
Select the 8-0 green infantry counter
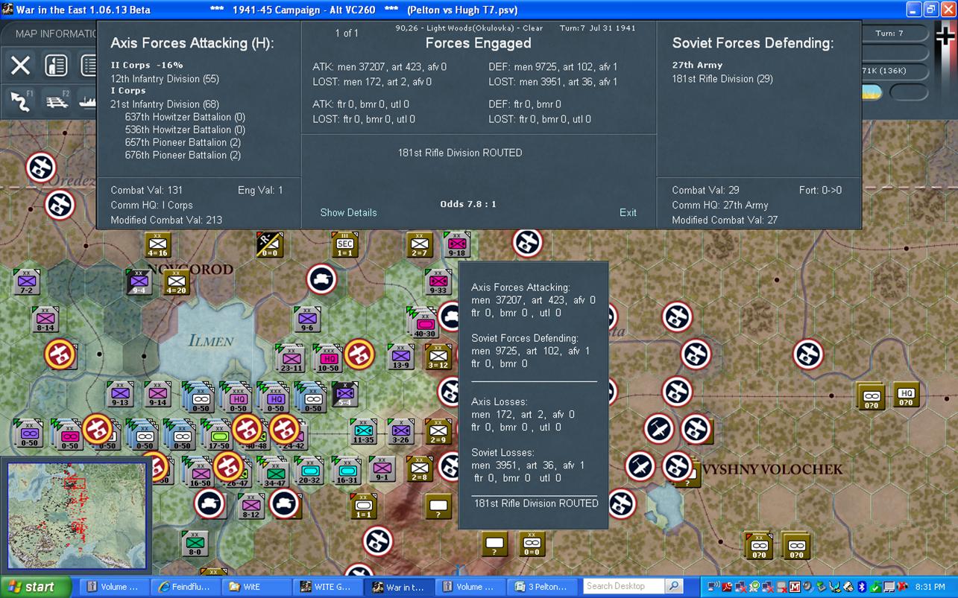[195, 543]
